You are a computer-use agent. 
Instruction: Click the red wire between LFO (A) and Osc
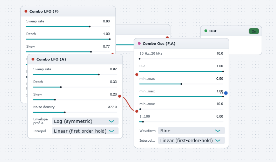pos(128,104)
